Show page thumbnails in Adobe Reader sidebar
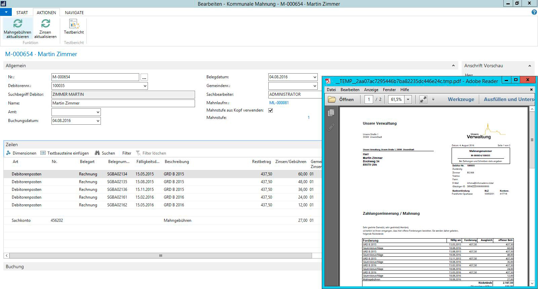The height and width of the screenshot is (289, 538). tap(331, 113)
